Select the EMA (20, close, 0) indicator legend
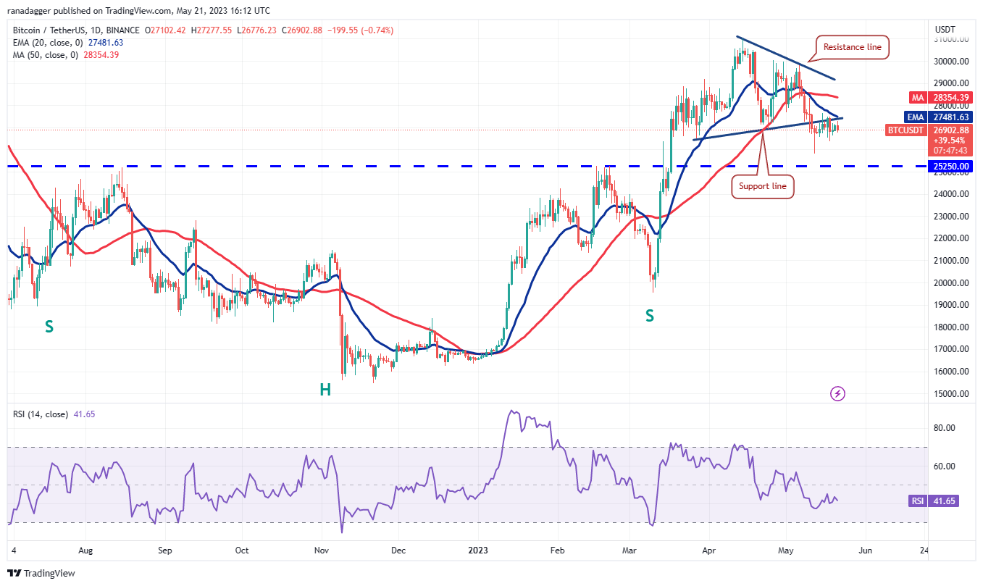983x586 pixels. [x=67, y=42]
